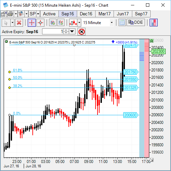Open the chart properties icon
Screen dimensions: 171x171
coord(4,14)
